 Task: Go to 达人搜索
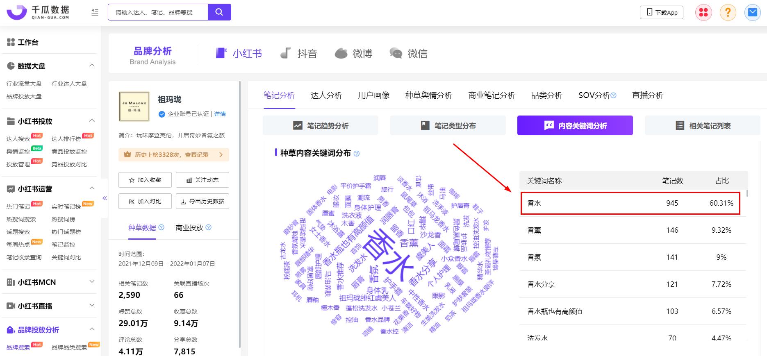click(18, 139)
